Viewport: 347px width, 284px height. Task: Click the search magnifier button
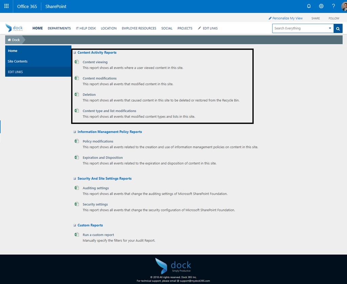click(x=338, y=28)
